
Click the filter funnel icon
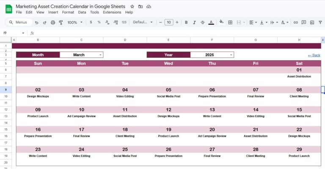click(x=320, y=22)
